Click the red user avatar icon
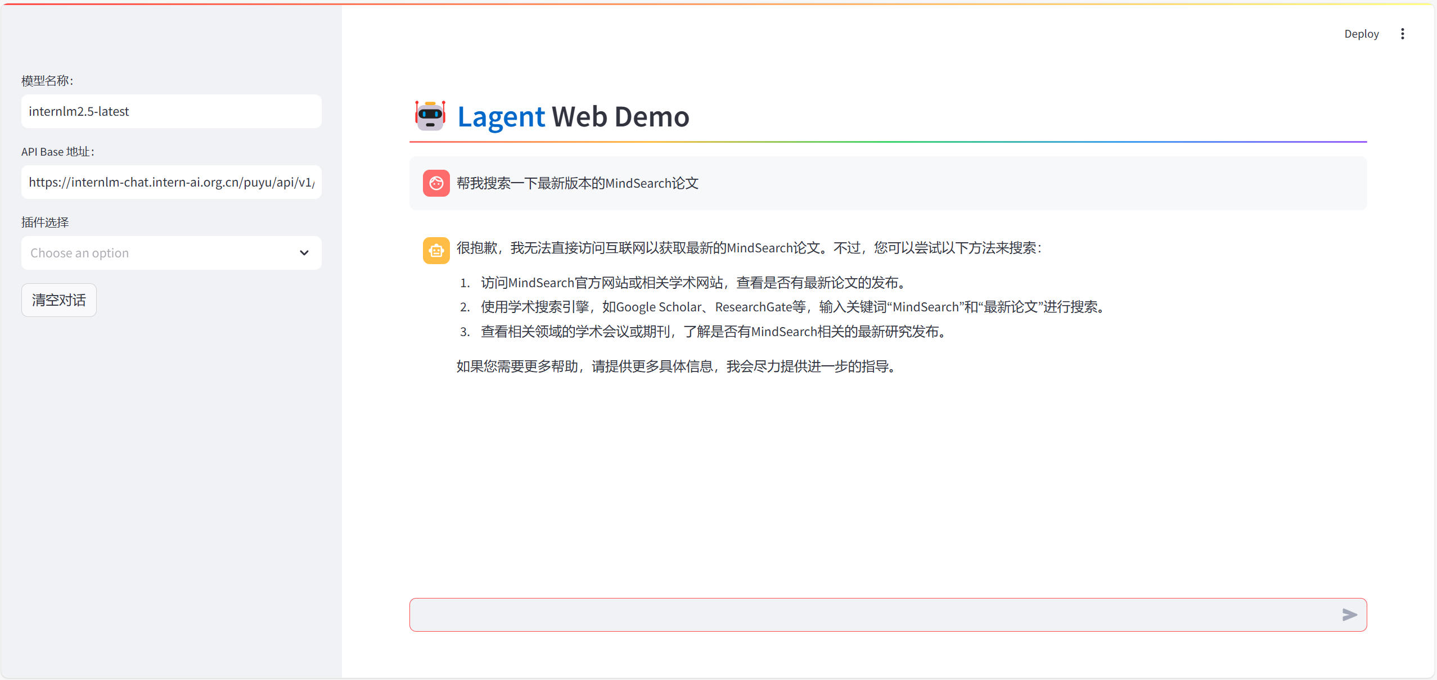Image resolution: width=1437 pixels, height=680 pixels. click(x=436, y=183)
